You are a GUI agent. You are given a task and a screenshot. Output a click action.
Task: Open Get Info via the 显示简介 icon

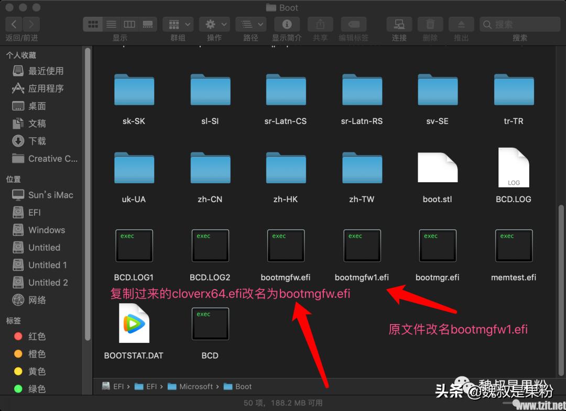(x=286, y=24)
